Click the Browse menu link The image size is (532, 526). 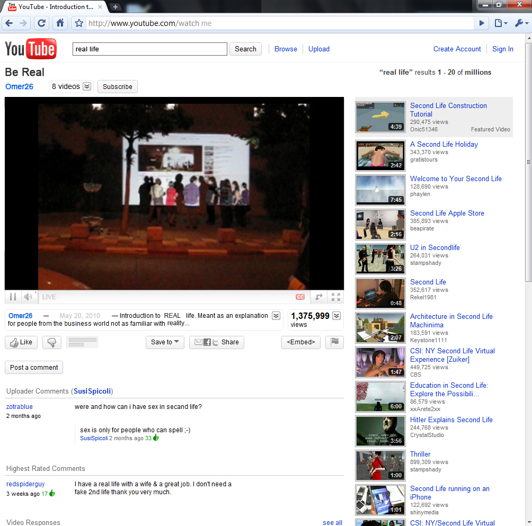(x=286, y=49)
